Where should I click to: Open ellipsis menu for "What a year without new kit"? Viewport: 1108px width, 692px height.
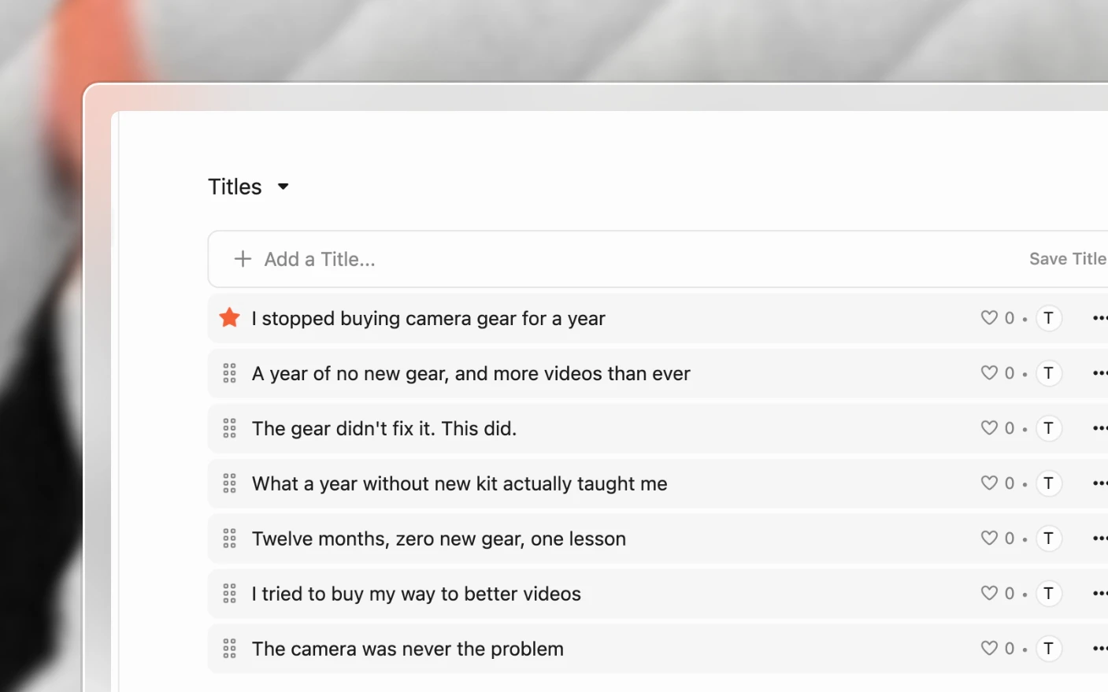coord(1100,483)
